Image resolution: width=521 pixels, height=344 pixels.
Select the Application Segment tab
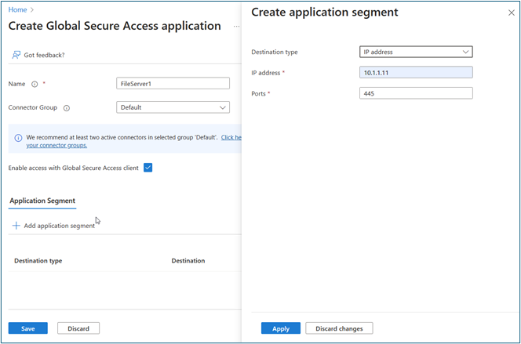[42, 201]
